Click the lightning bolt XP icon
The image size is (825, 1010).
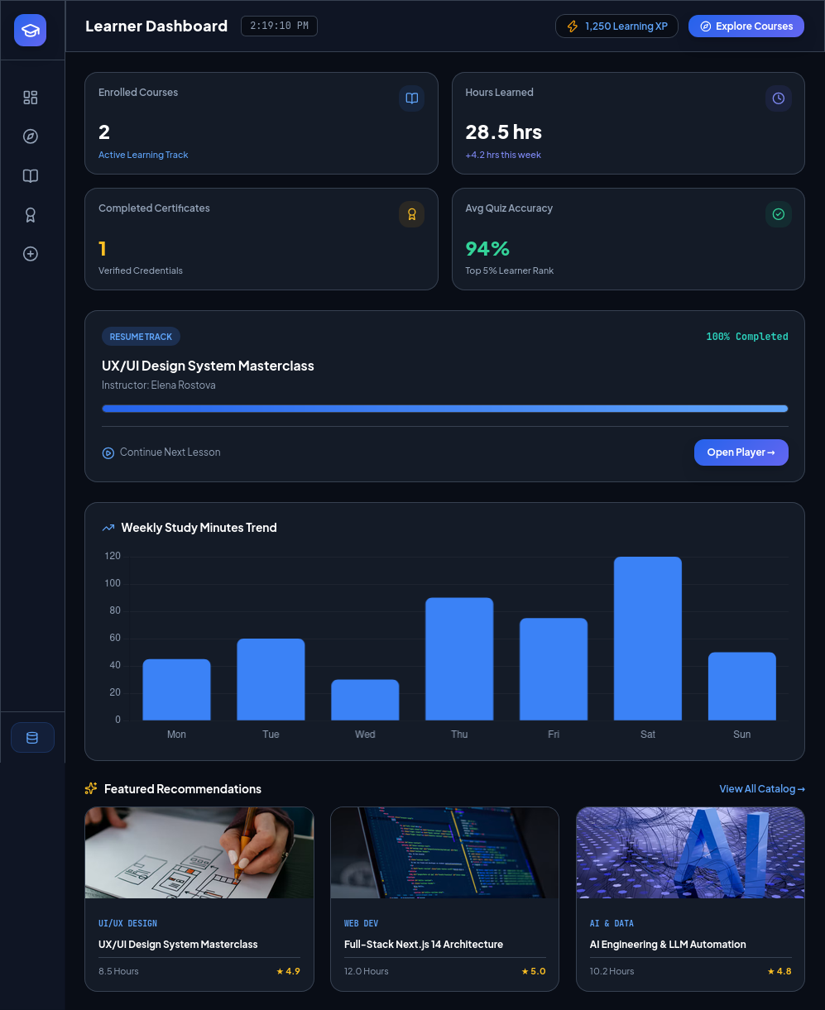click(573, 26)
